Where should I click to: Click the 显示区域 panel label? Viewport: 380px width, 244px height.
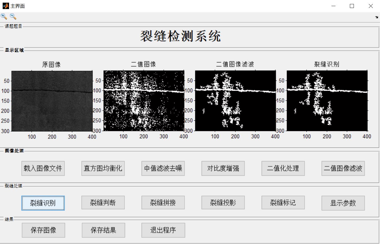tap(14, 50)
